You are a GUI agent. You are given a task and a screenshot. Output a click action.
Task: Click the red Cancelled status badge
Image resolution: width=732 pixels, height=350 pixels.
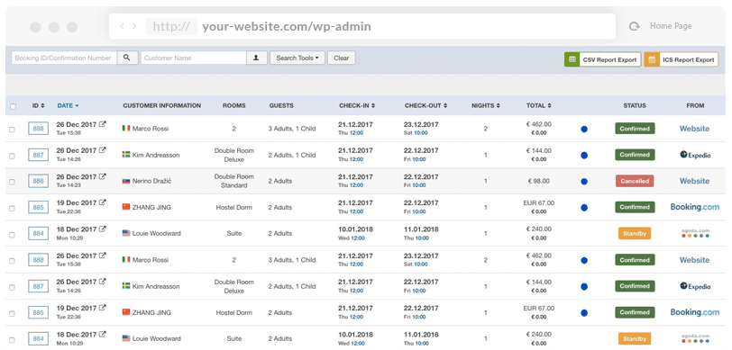click(x=635, y=181)
